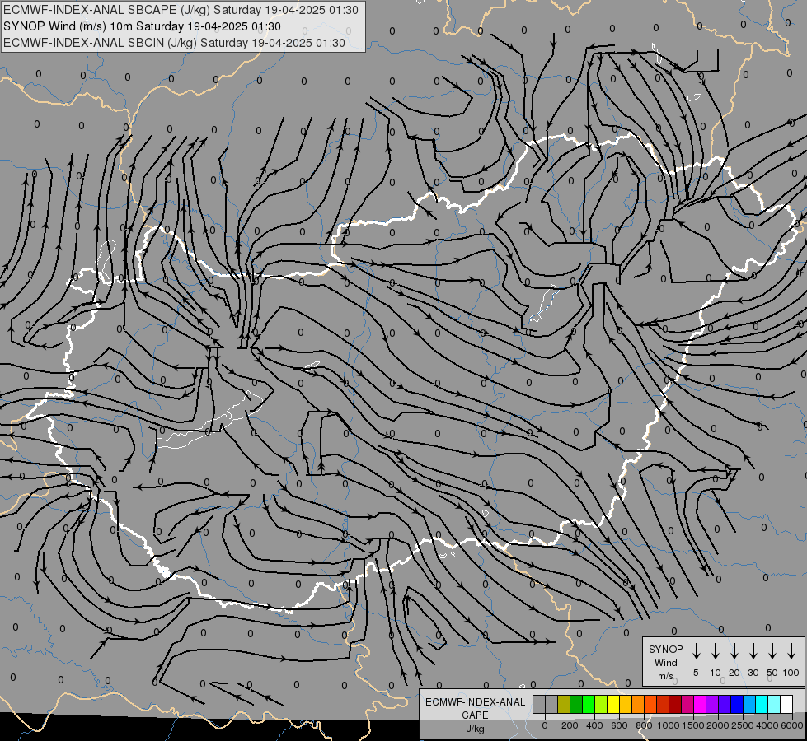Click the '1000' tick under the color scale
The width and height of the screenshot is (807, 741).
[669, 725]
